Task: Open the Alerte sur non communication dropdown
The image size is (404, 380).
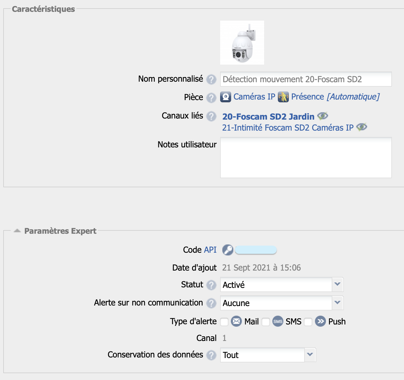Action: click(x=282, y=303)
